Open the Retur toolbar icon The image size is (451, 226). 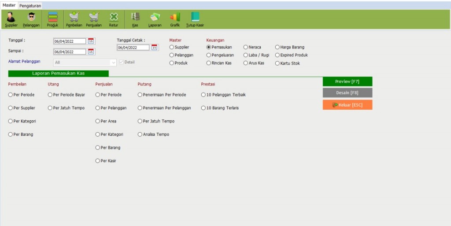coord(114,19)
